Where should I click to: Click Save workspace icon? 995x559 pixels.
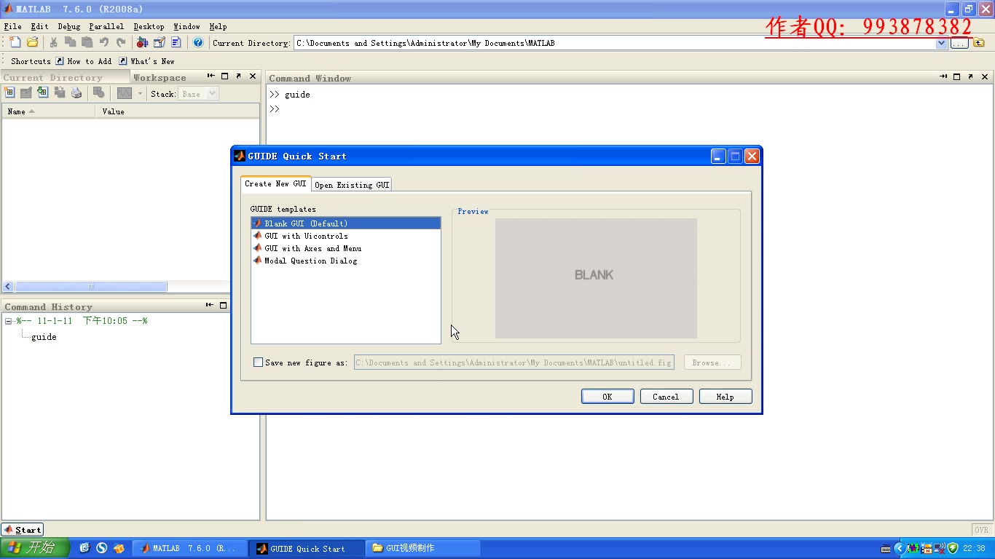click(60, 92)
